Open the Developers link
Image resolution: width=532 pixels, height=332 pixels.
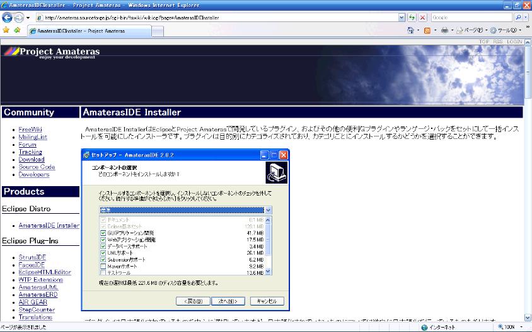pyautogui.click(x=34, y=174)
